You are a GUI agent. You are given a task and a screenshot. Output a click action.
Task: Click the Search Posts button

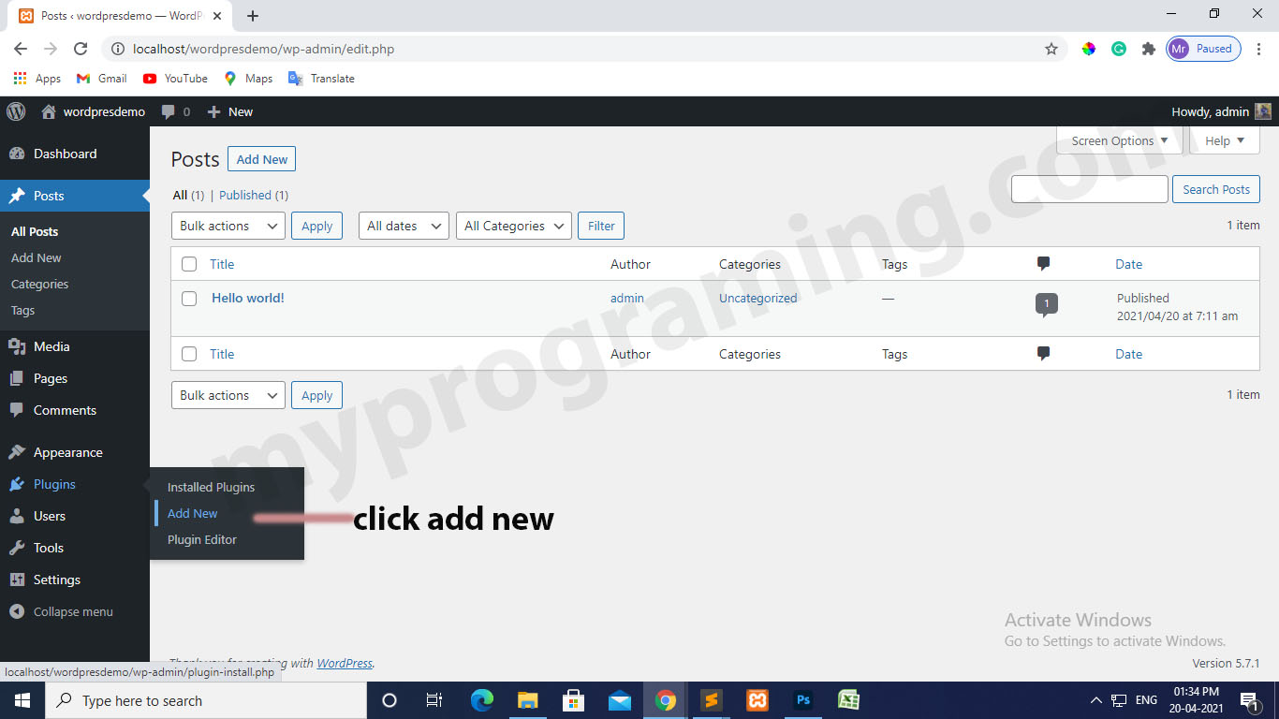(1215, 189)
